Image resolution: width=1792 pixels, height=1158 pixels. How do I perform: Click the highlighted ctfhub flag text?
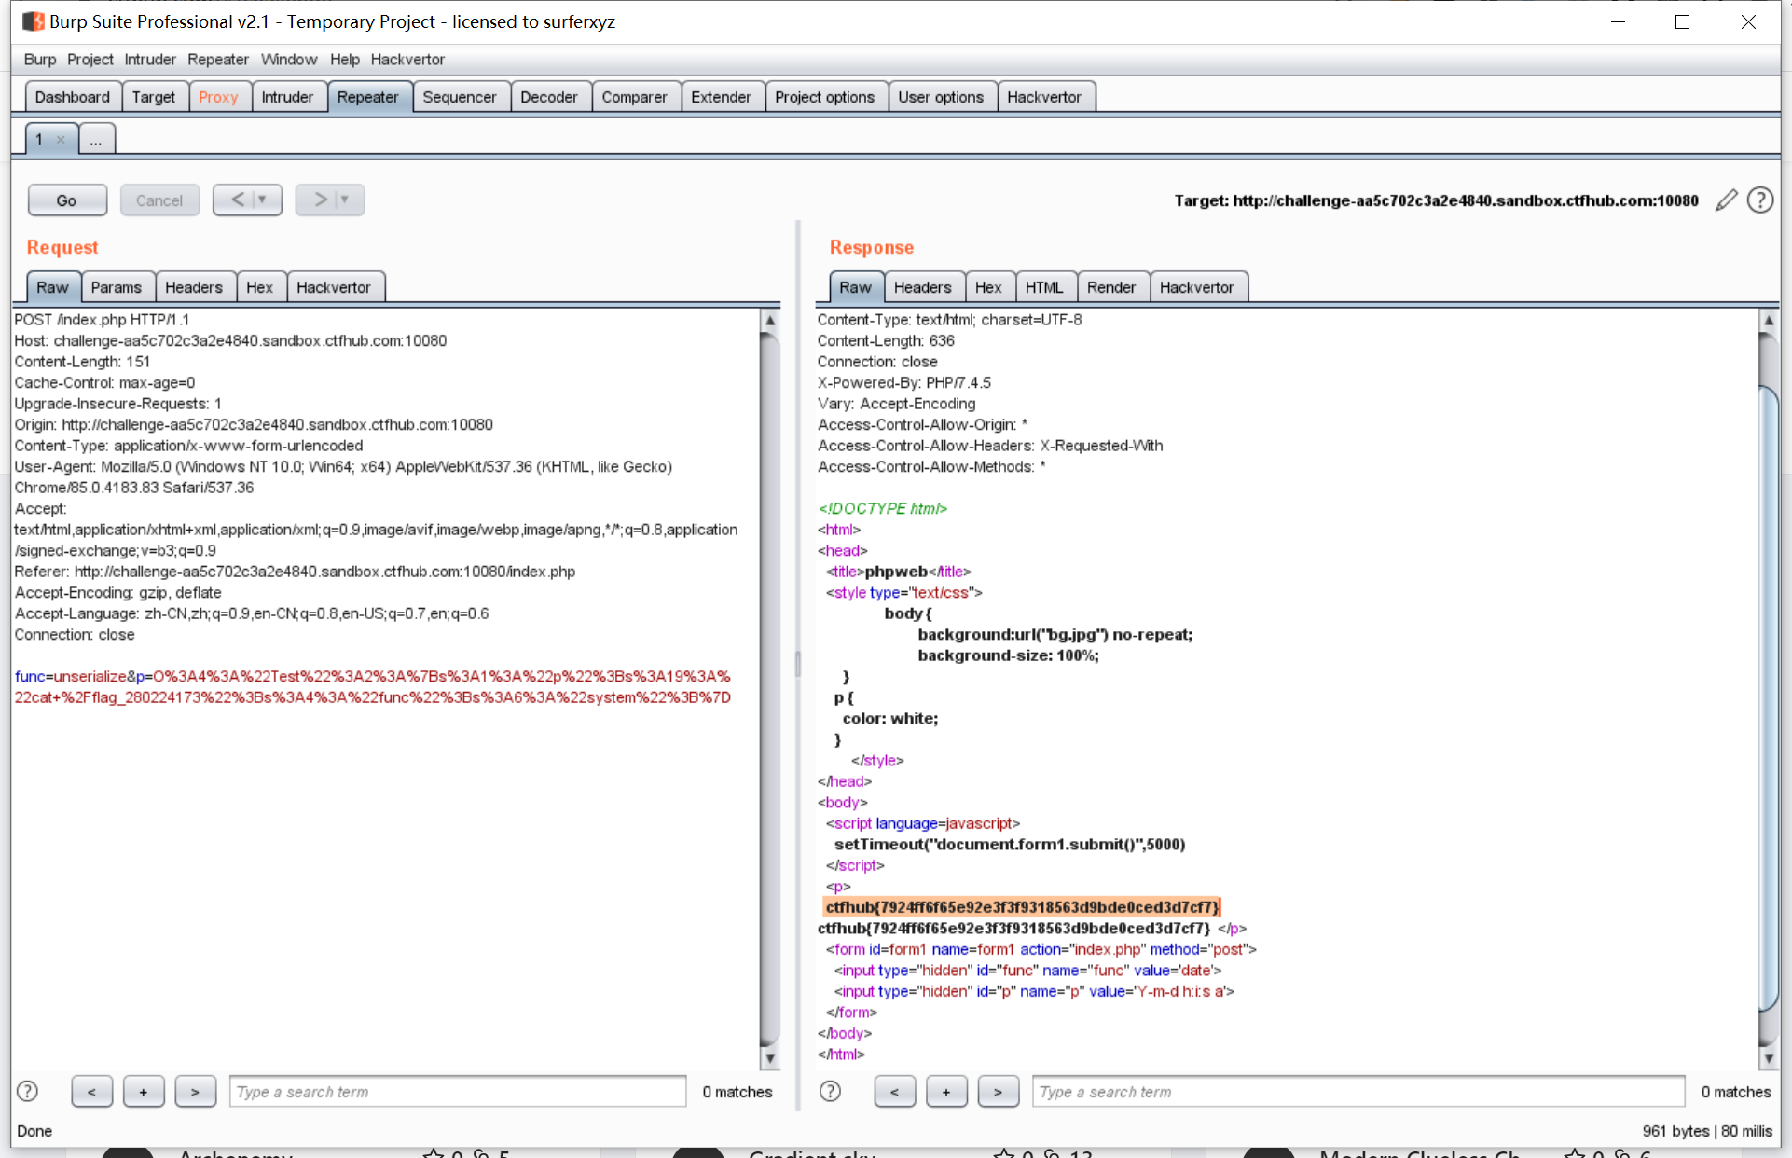(x=1022, y=907)
